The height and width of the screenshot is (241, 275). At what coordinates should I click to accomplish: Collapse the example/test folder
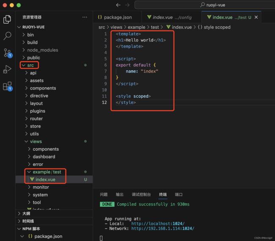click(x=54, y=172)
